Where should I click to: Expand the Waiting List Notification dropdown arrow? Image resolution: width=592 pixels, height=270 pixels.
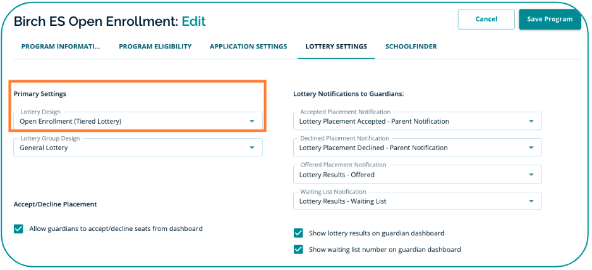[x=531, y=201]
